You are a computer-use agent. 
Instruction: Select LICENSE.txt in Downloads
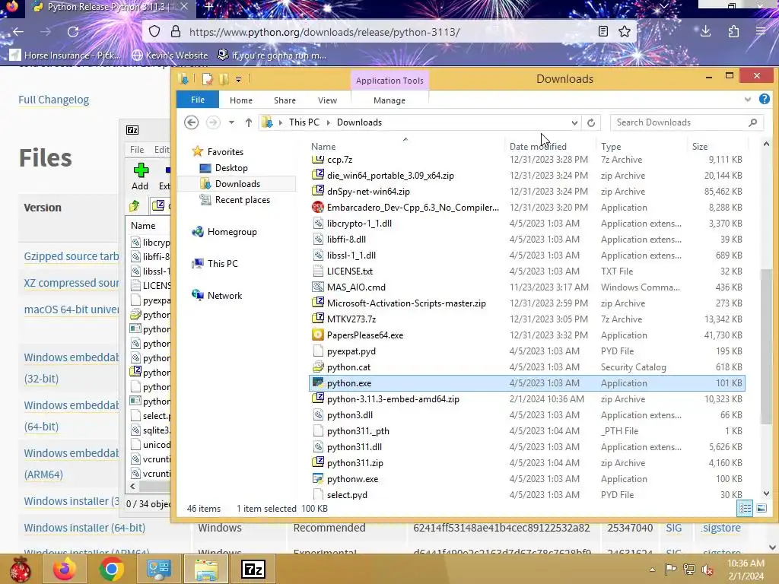[x=526, y=271]
